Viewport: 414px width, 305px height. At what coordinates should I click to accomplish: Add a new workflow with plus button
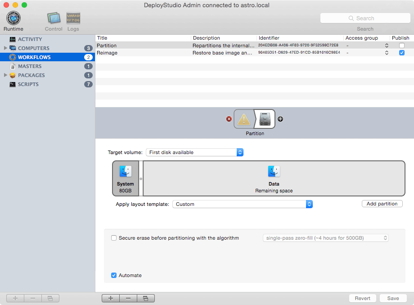(111, 298)
